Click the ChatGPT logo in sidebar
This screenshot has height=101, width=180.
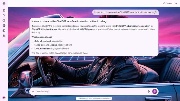tap(4, 3)
